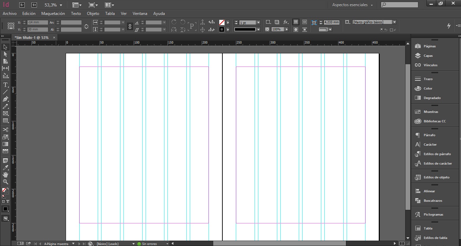
Task: Toggle no text wrap option
Action: (x=296, y=22)
